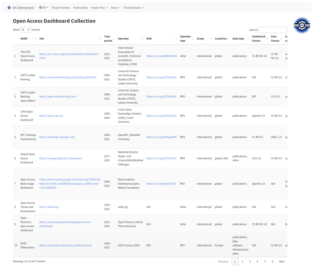Go to the OA Datenpraxis home link
The height and width of the screenshot is (268, 314).
tap(23, 8)
